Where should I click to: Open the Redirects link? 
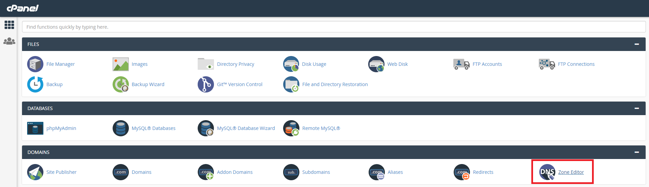pos(483,172)
